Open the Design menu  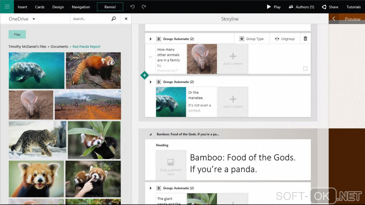[x=58, y=7]
